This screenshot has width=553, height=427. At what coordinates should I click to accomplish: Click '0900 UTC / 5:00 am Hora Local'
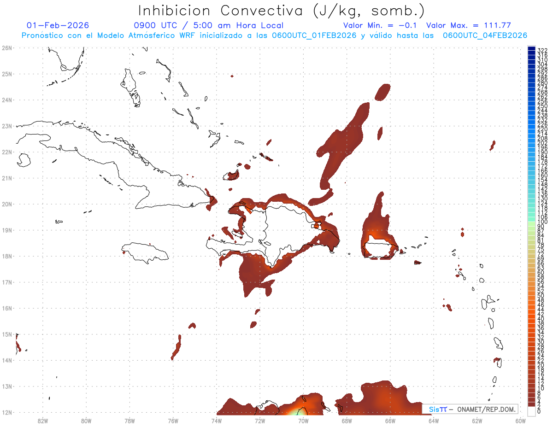pos(209,25)
